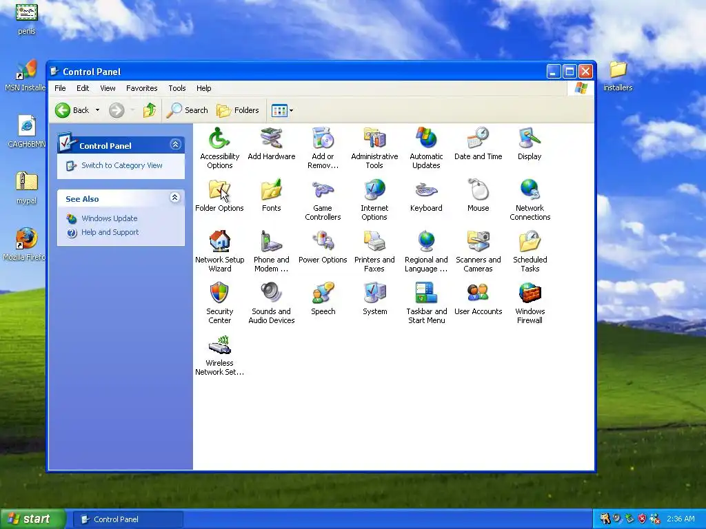
Task: Select Game Controllers icon
Action: pos(323,199)
